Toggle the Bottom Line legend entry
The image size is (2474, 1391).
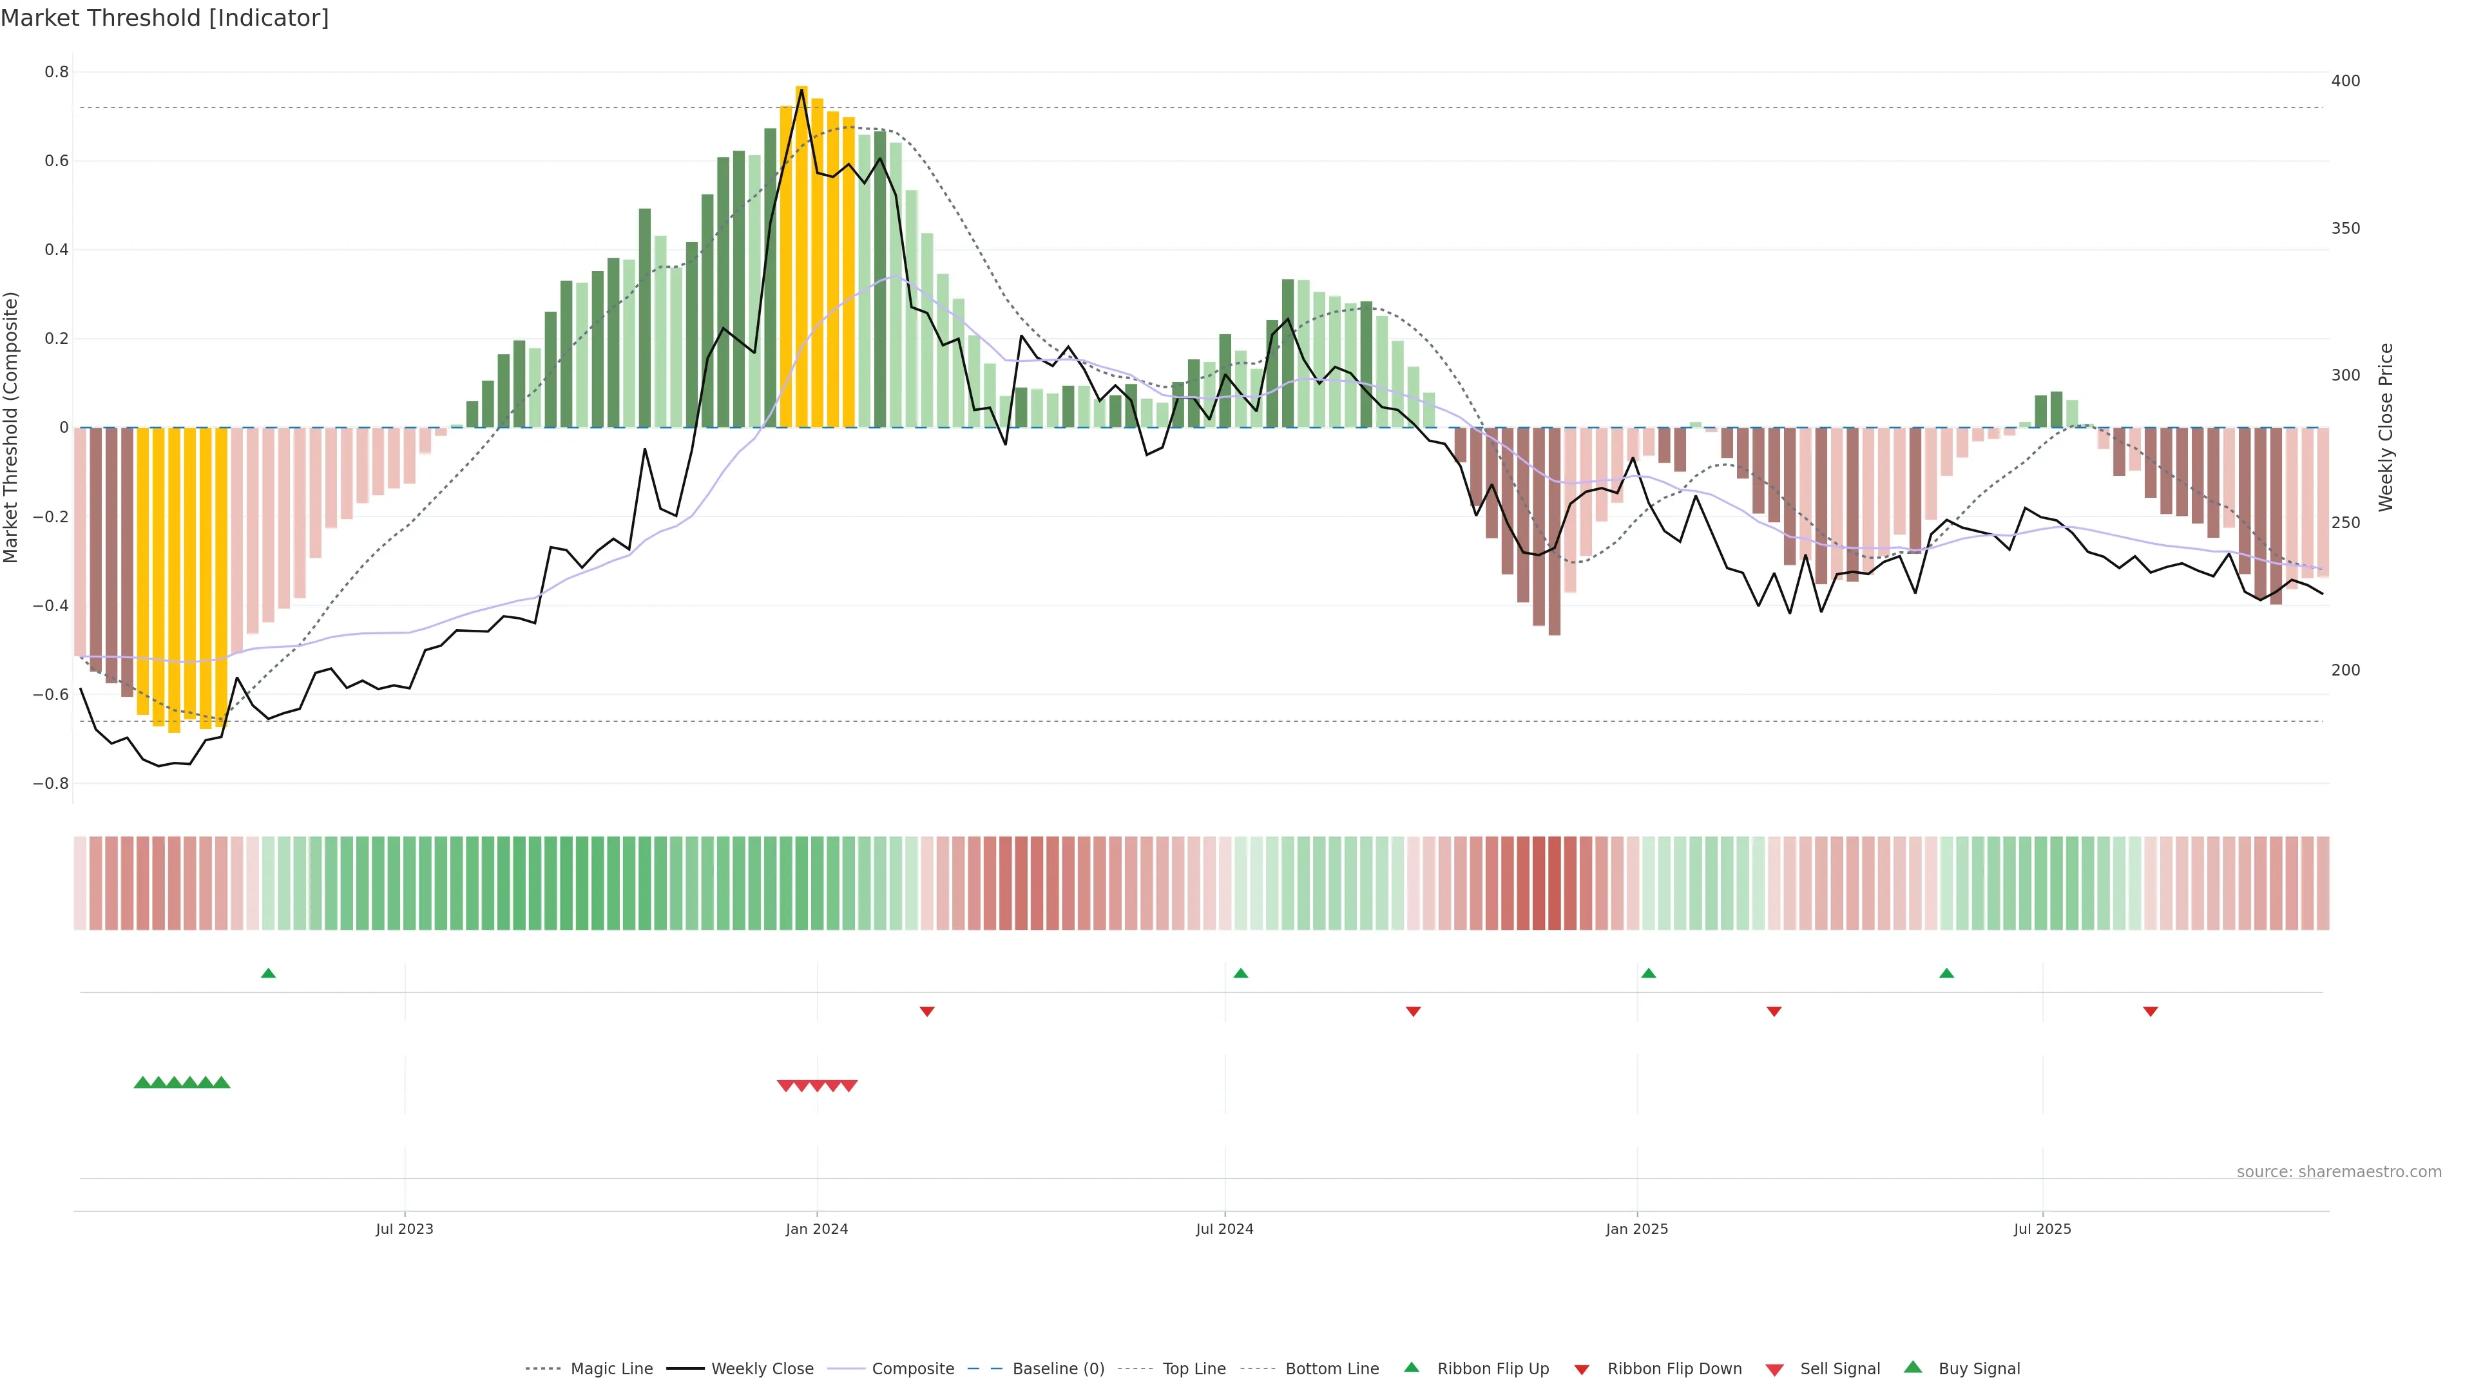(1331, 1369)
